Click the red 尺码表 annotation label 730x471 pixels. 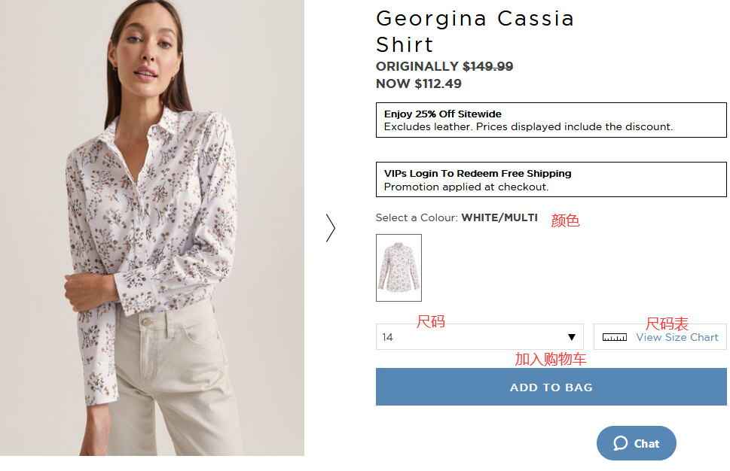tap(667, 324)
